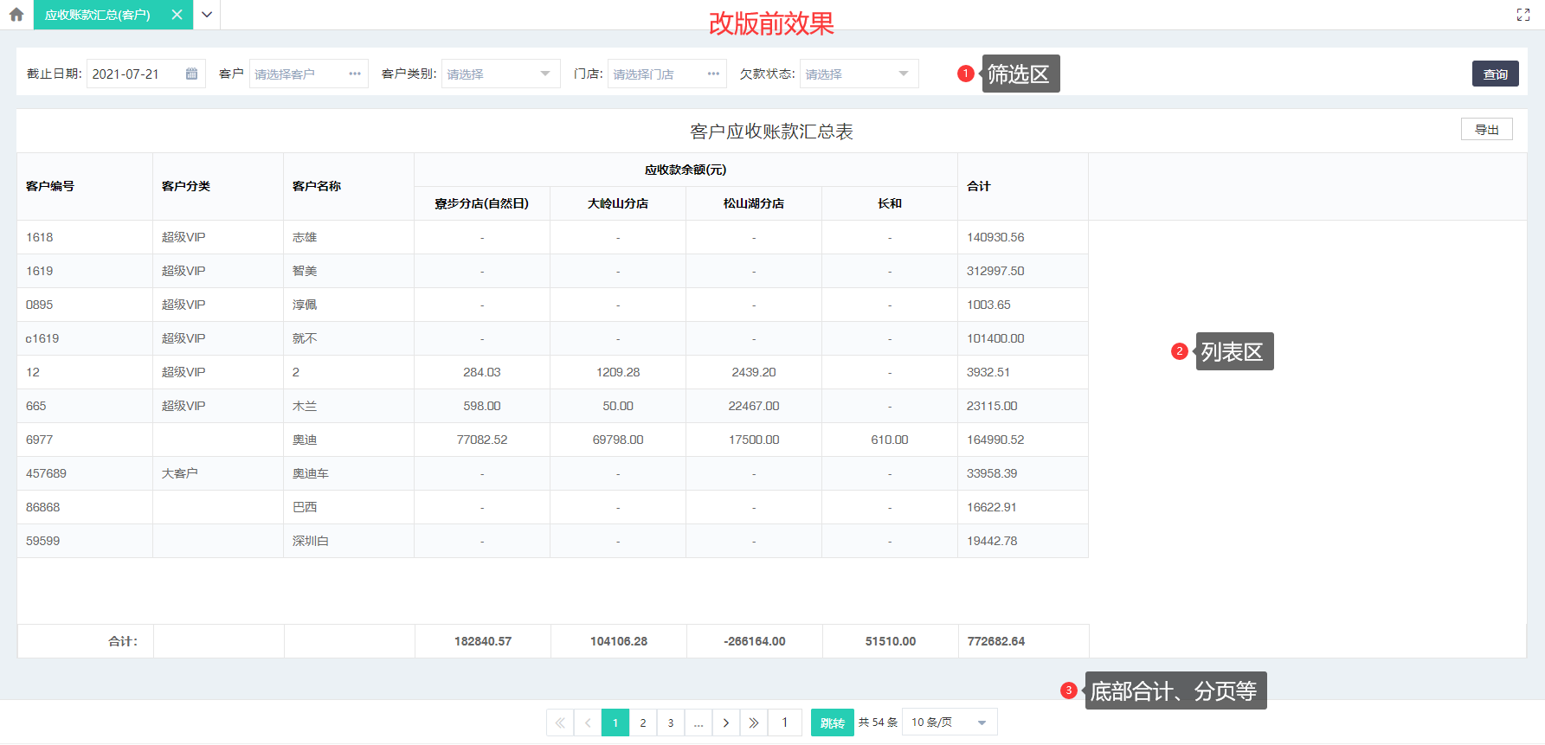Click the 截止日期 date input field

tap(146, 74)
